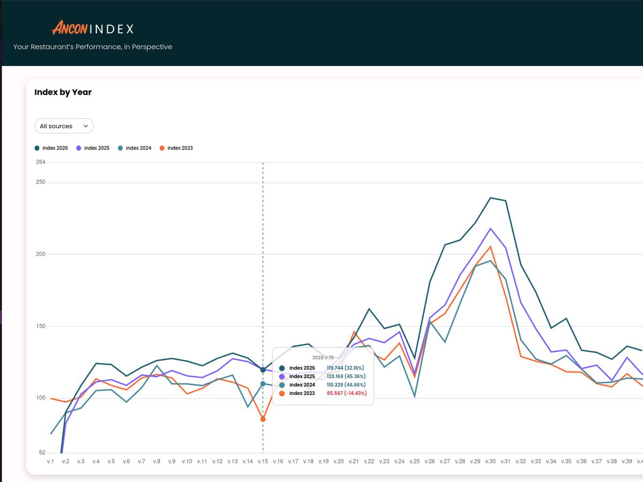Click tooltip value 110.329 (46.66%)

tap(346, 385)
